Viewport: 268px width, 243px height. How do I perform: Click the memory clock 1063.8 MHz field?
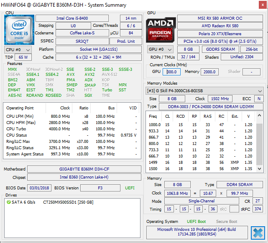click(x=177, y=193)
